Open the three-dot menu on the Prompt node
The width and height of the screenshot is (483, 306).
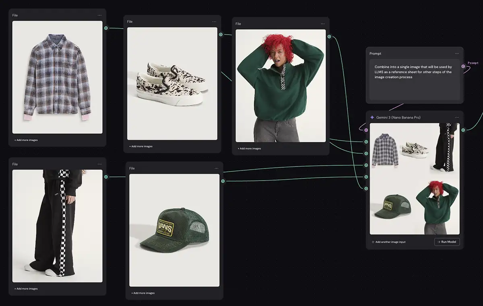click(x=457, y=53)
